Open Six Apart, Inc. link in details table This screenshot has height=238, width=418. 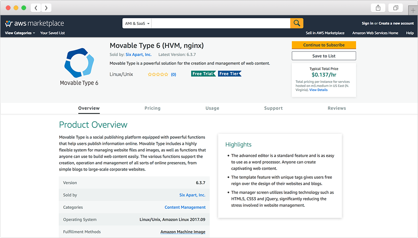click(x=192, y=195)
